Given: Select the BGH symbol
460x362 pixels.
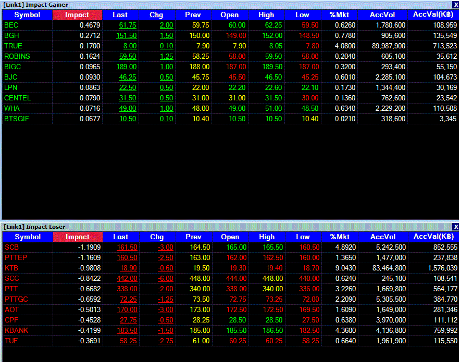Looking at the screenshot, I should tap(12, 36).
